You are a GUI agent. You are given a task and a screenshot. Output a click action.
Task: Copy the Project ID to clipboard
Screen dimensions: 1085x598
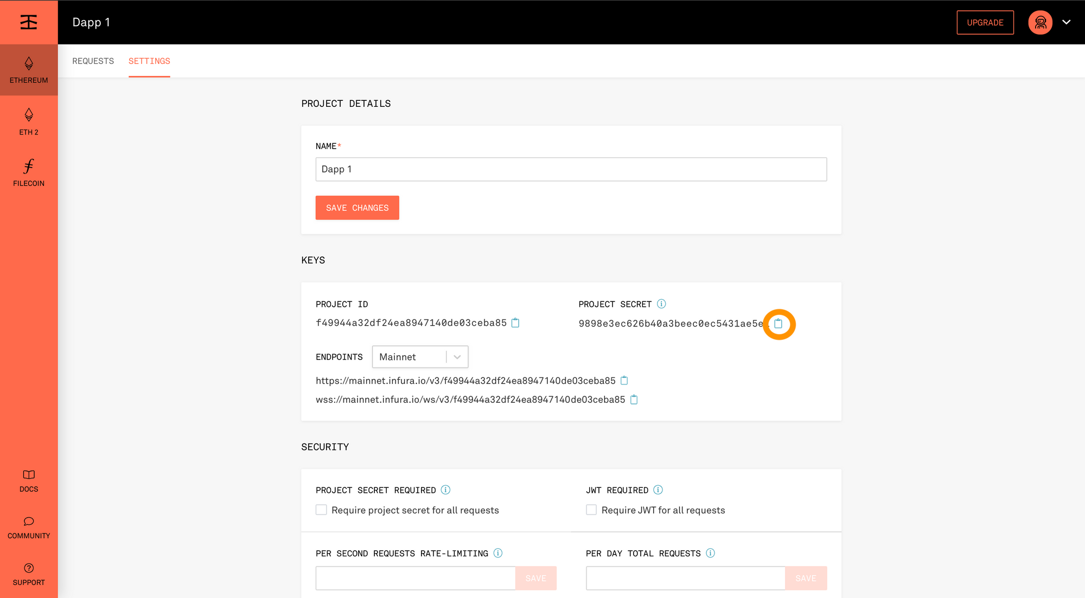(515, 323)
